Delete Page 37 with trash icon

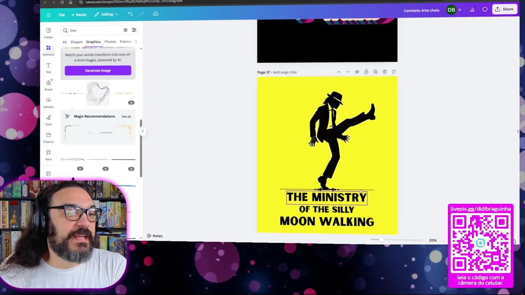(x=385, y=72)
